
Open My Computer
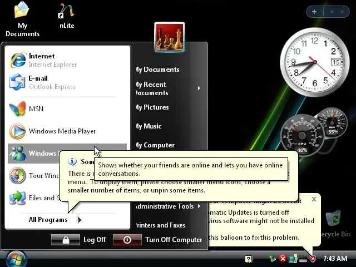(x=155, y=145)
